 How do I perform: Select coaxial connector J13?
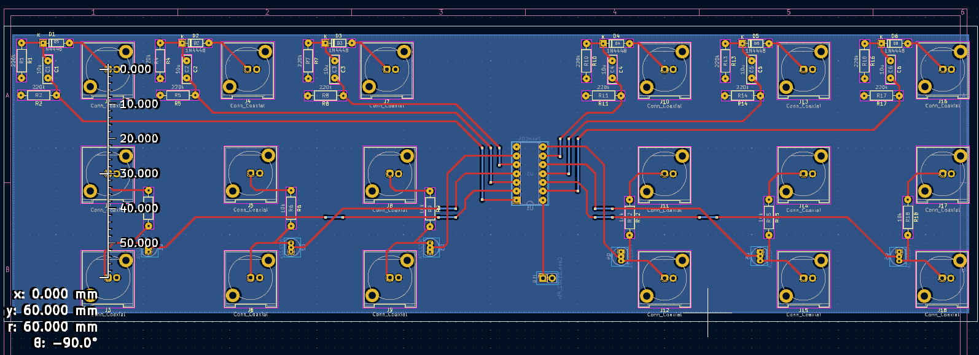803,71
